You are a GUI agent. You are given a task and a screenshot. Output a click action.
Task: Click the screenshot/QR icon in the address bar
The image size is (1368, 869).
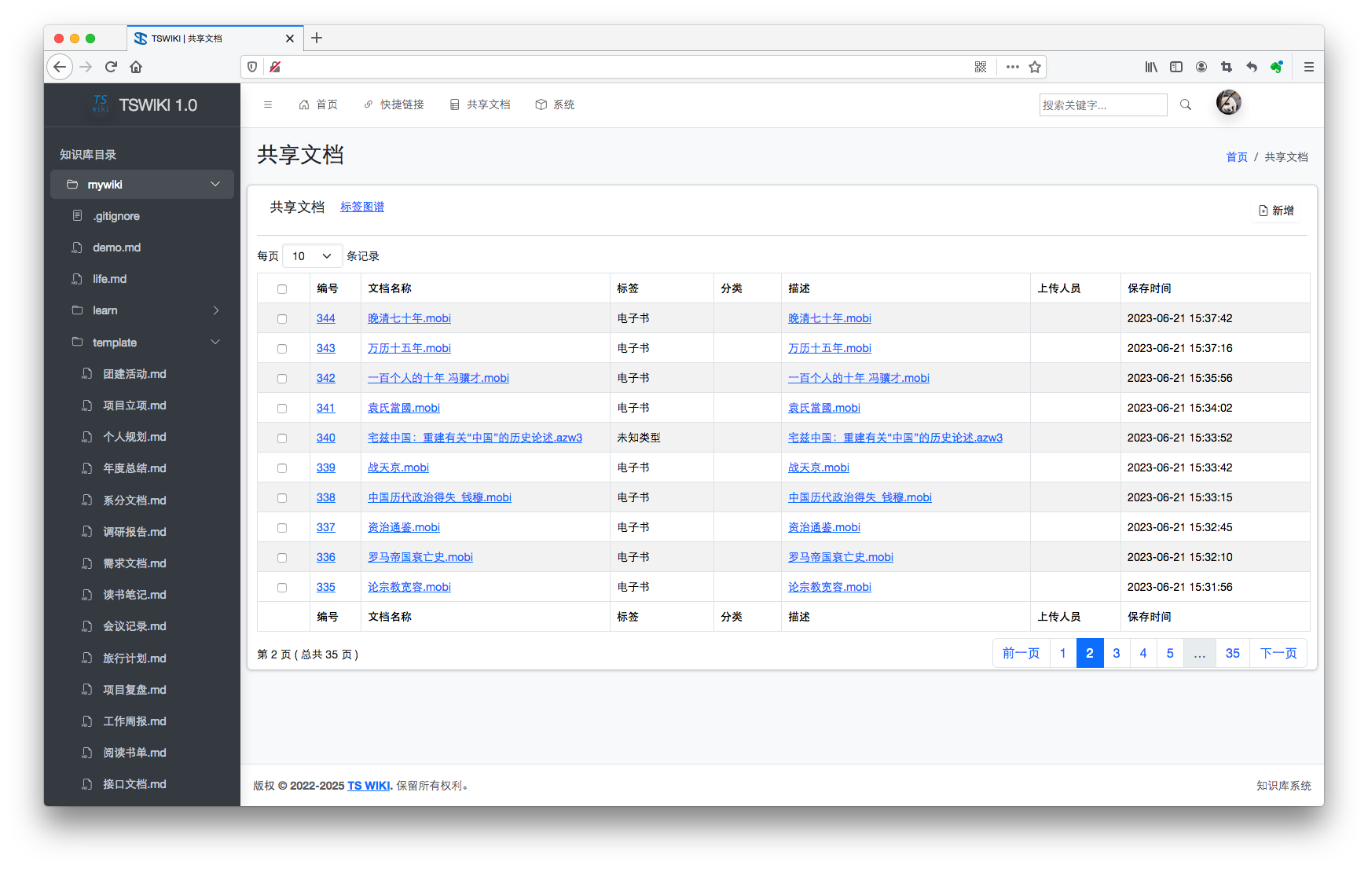pyautogui.click(x=981, y=67)
